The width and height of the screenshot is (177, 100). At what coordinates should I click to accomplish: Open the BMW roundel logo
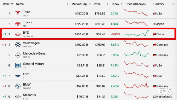tap(18, 86)
